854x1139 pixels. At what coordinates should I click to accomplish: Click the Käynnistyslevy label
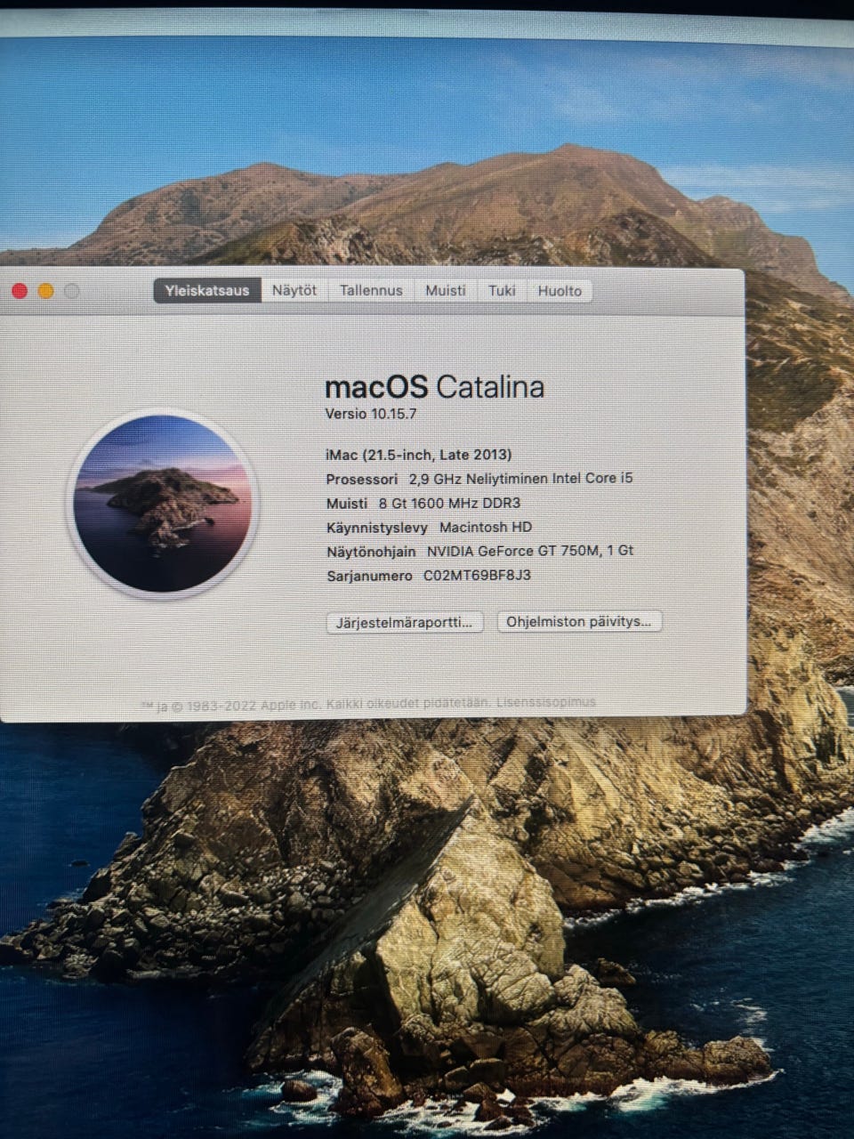(377, 528)
